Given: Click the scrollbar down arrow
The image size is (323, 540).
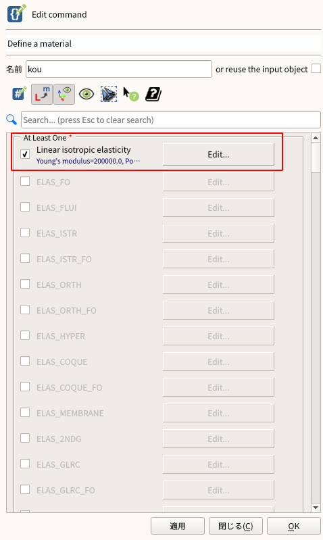Looking at the screenshot, I should (x=316, y=508).
